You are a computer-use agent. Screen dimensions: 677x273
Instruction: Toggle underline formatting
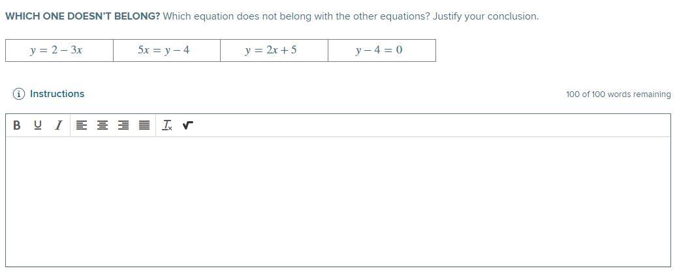pos(37,125)
